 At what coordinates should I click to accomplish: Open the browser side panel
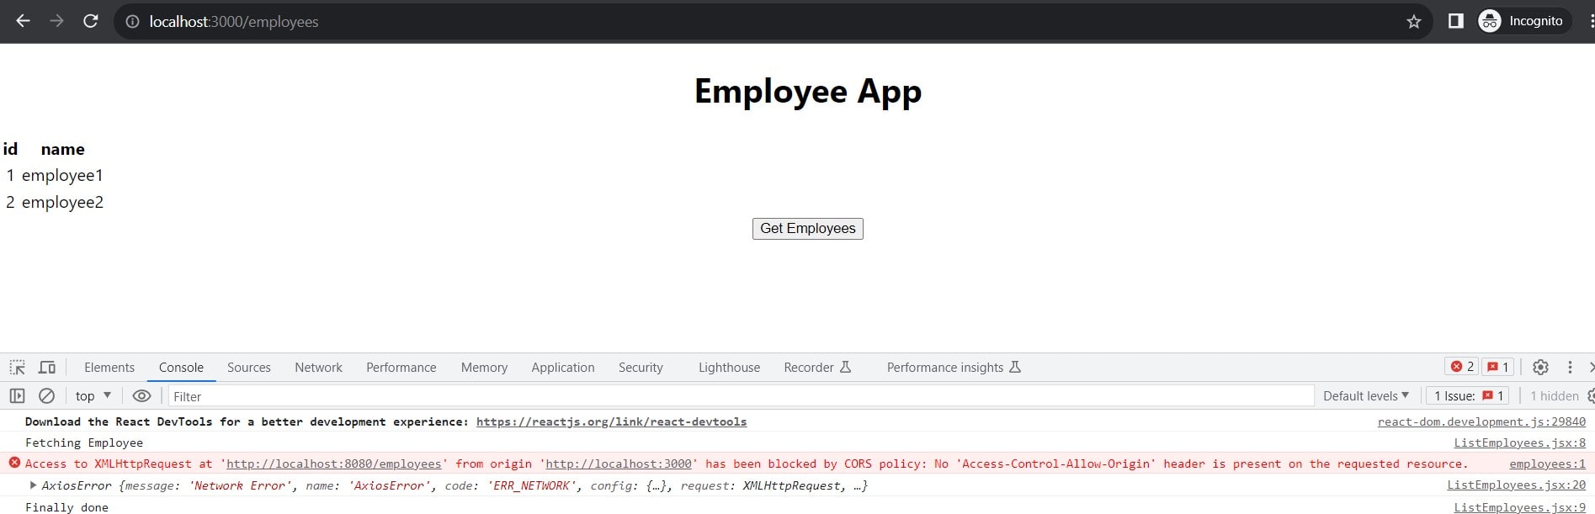click(1455, 21)
